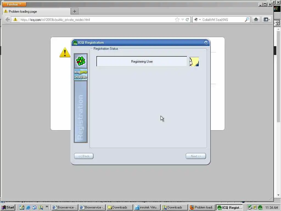Open the Windows Start menu
The width and height of the screenshot is (281, 211).
(8, 207)
